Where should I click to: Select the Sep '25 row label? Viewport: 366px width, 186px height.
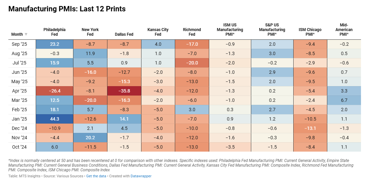point(20,44)
